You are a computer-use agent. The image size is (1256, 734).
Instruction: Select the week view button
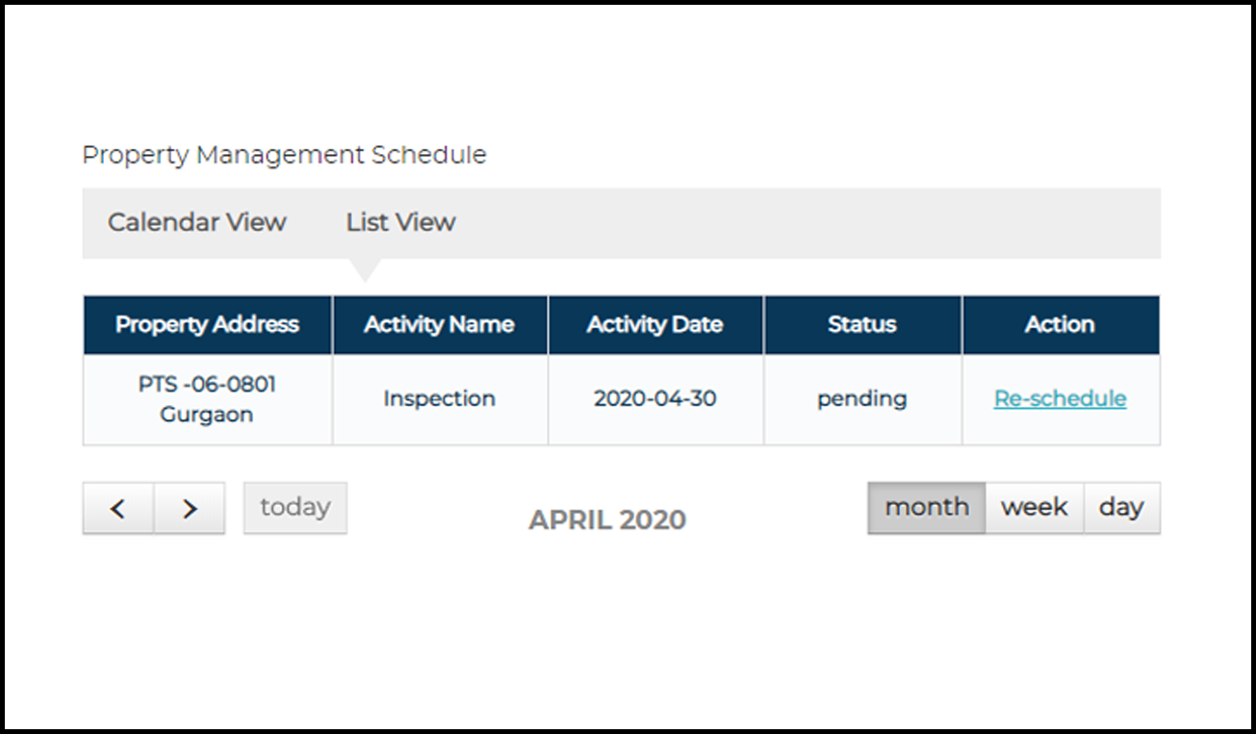click(x=1035, y=508)
